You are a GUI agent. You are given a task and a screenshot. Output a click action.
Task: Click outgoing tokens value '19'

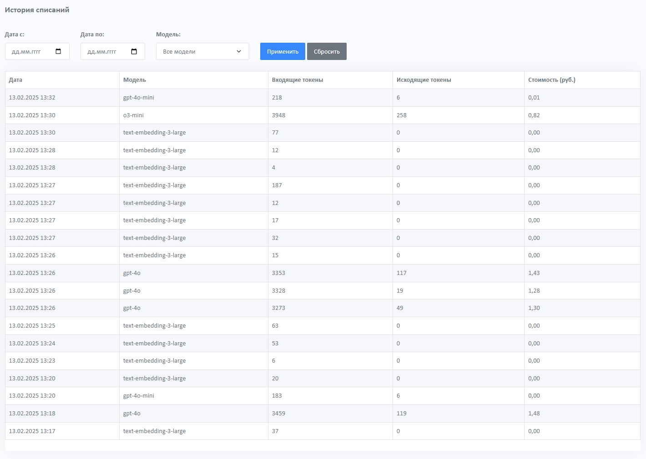[x=400, y=291]
